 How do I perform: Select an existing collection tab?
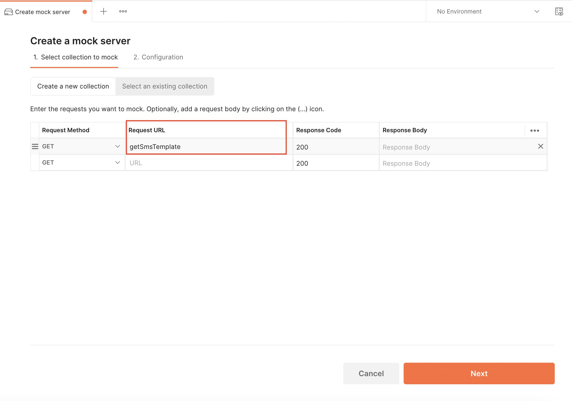tap(165, 86)
